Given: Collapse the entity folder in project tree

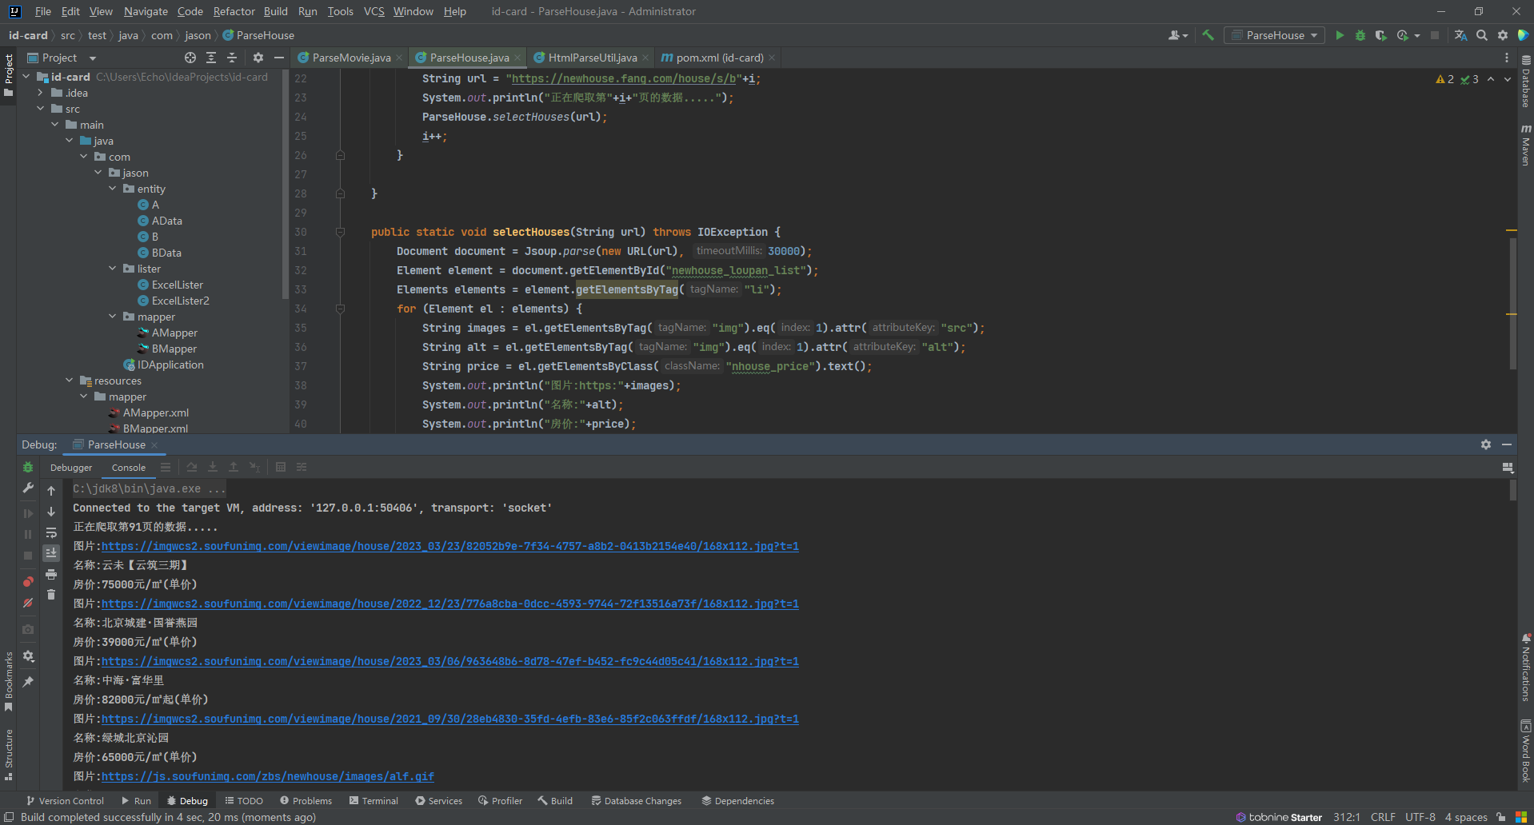Looking at the screenshot, I should click(113, 189).
